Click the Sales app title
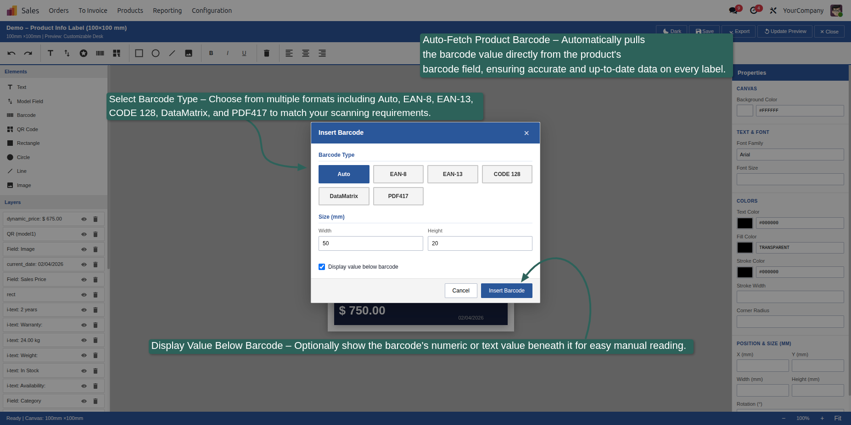The height and width of the screenshot is (425, 851). click(30, 11)
